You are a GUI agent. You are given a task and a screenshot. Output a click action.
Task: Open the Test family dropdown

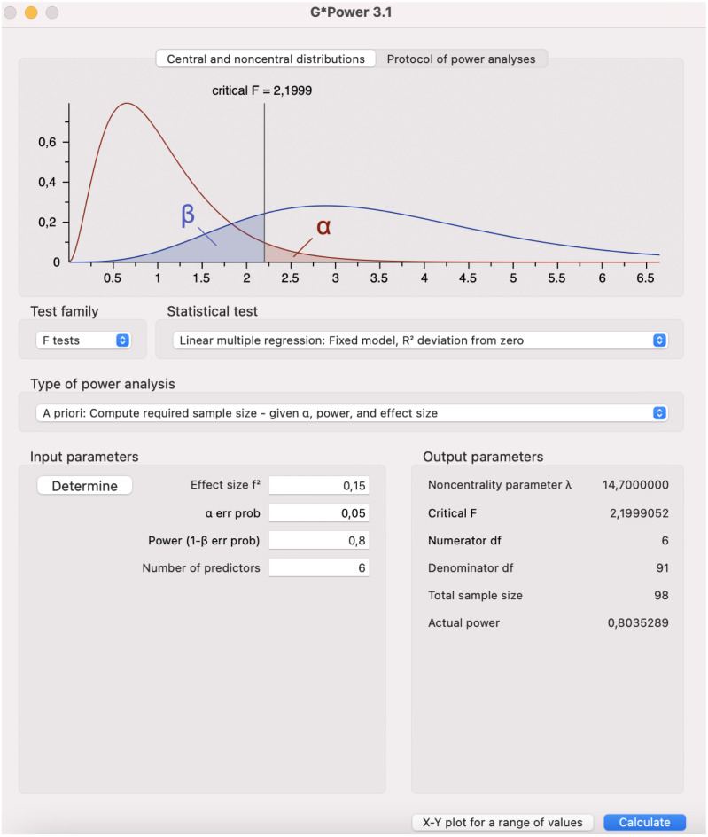[83, 340]
